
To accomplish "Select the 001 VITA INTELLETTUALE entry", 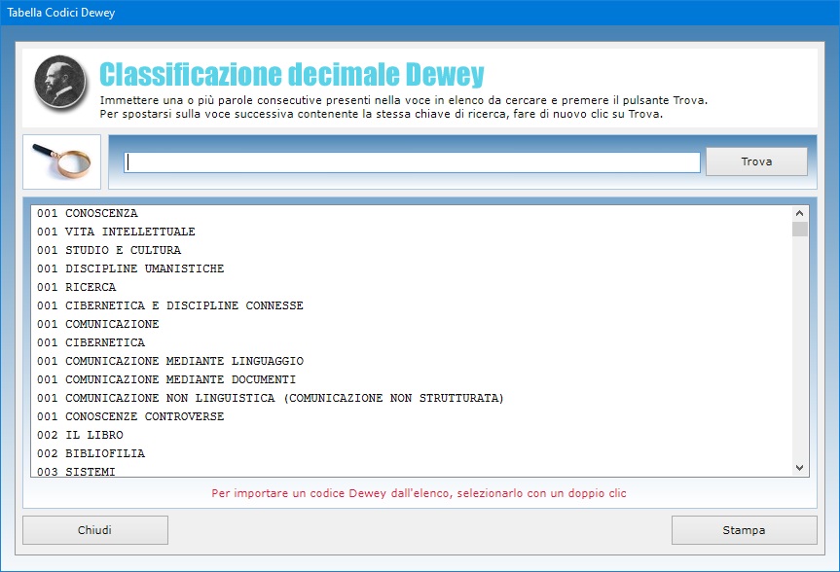I will pos(116,232).
